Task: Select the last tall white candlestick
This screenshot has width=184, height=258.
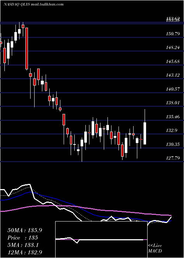Action: (x=145, y=133)
